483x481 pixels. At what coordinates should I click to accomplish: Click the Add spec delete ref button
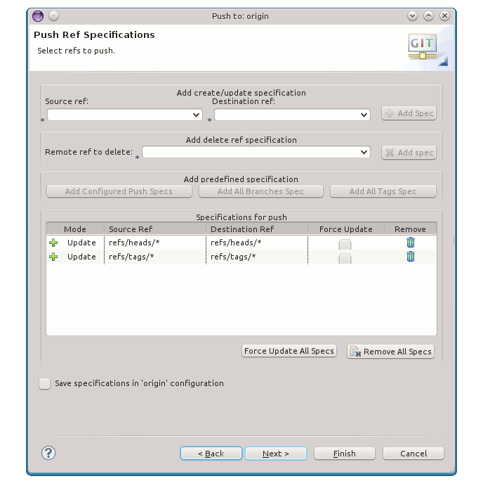[409, 153]
